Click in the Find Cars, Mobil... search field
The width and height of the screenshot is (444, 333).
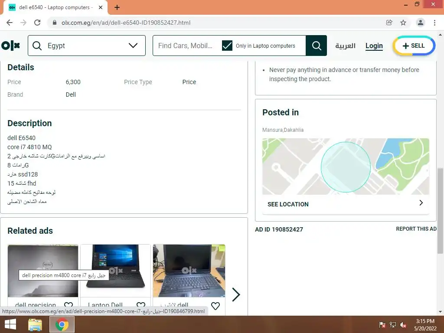186,46
